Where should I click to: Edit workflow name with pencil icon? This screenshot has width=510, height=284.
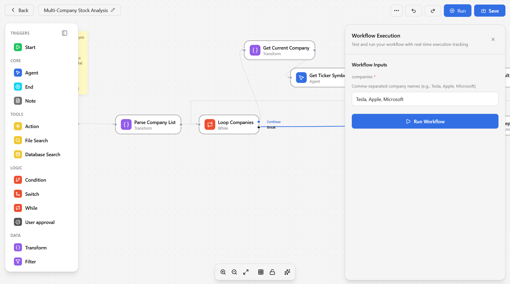tap(113, 10)
